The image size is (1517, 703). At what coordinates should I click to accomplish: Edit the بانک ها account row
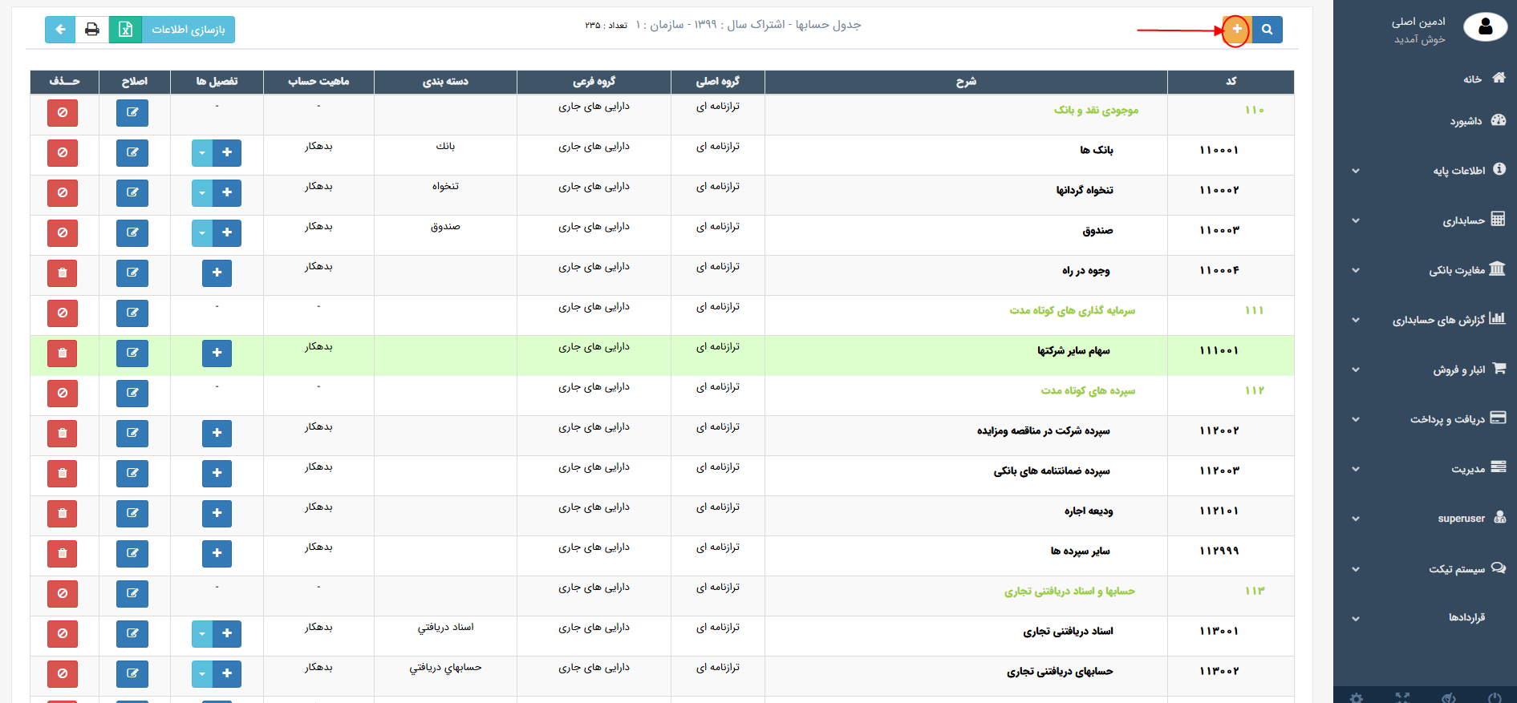[x=132, y=152]
